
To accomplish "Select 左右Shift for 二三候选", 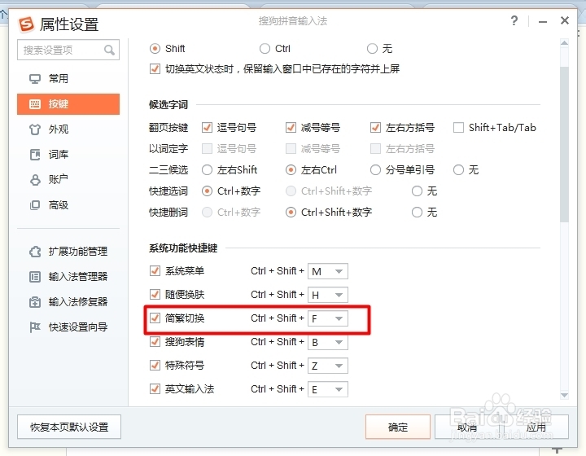I will pos(207,170).
